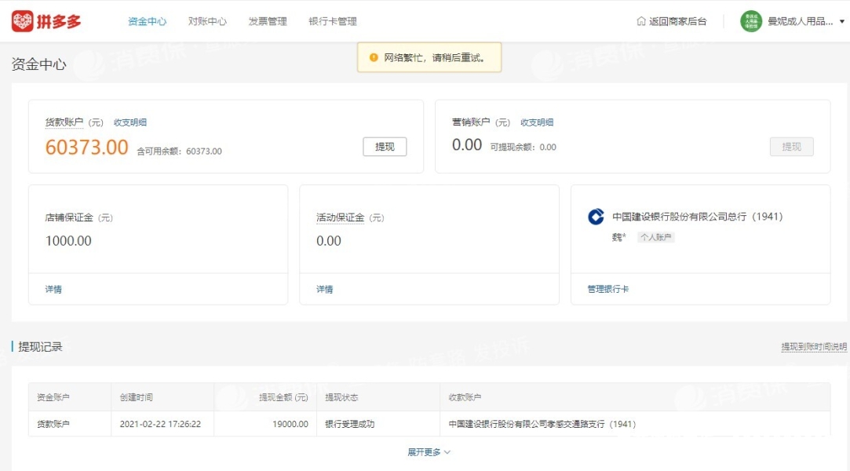850x471 pixels.
Task: Select the 2021-02-22 withdrawal record row
Action: click(429, 424)
